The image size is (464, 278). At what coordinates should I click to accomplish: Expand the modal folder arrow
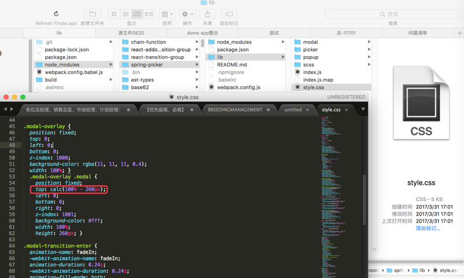click(x=369, y=42)
